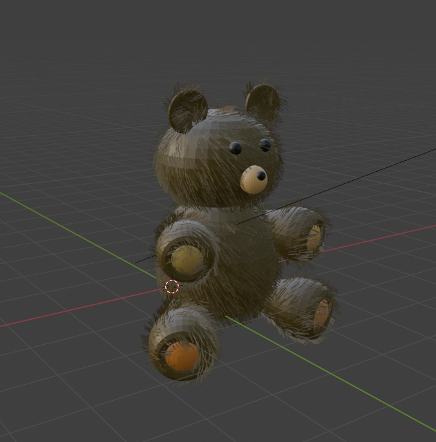Select the black eye beside the far ear
436x442 pixels.
(x=265, y=145)
